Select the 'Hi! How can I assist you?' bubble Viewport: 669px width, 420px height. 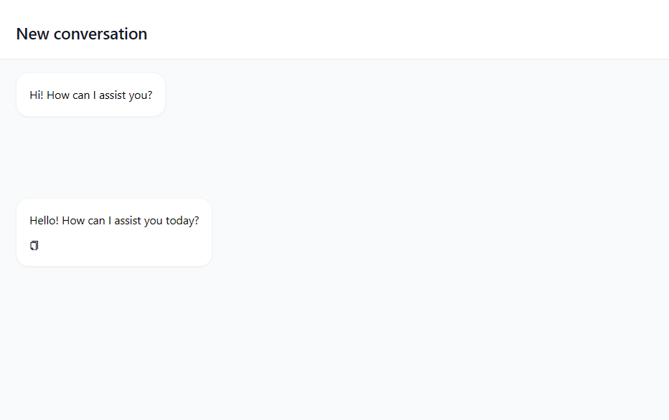[x=90, y=95]
